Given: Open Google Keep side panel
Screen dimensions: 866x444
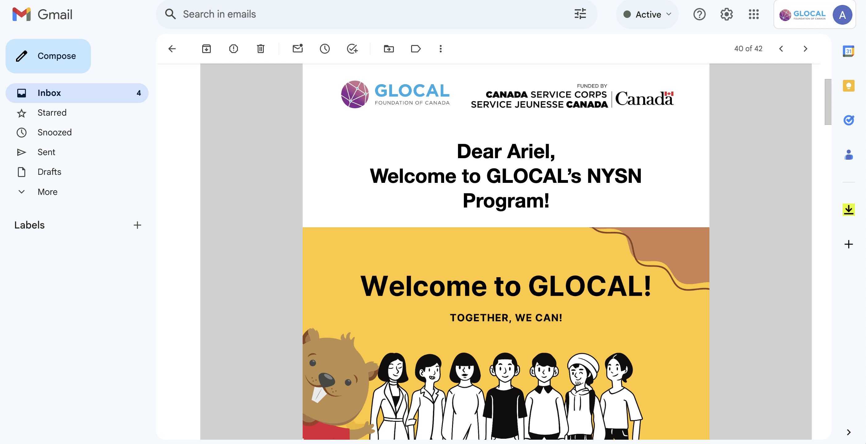Looking at the screenshot, I should tap(848, 86).
